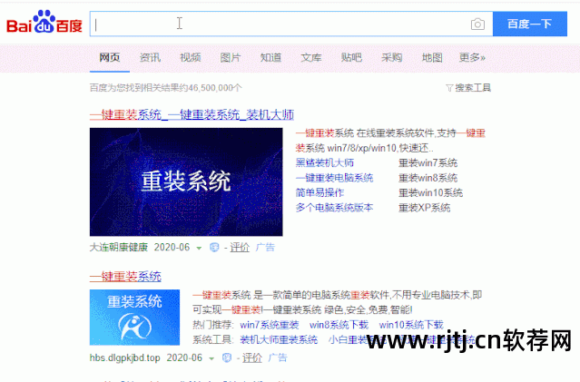This screenshot has height=382, width=580.
Task: Open the 知道 tab
Action: point(270,58)
